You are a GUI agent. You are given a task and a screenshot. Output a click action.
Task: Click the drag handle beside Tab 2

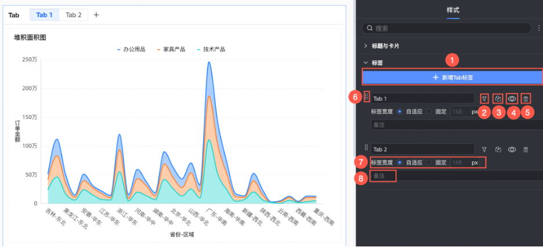(x=366, y=148)
